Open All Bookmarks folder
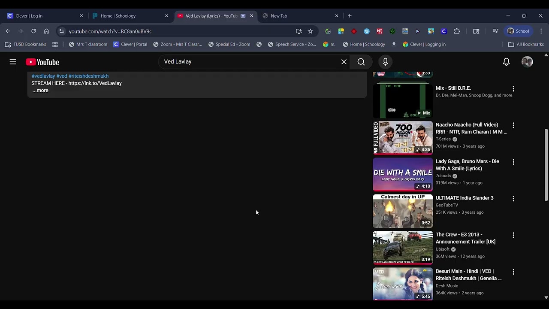The image size is (549, 309). point(526,44)
